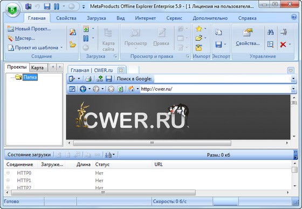Click the browser forward arrow button
Image resolution: width=302 pixels, height=209 pixels.
pyautogui.click(x=96, y=89)
